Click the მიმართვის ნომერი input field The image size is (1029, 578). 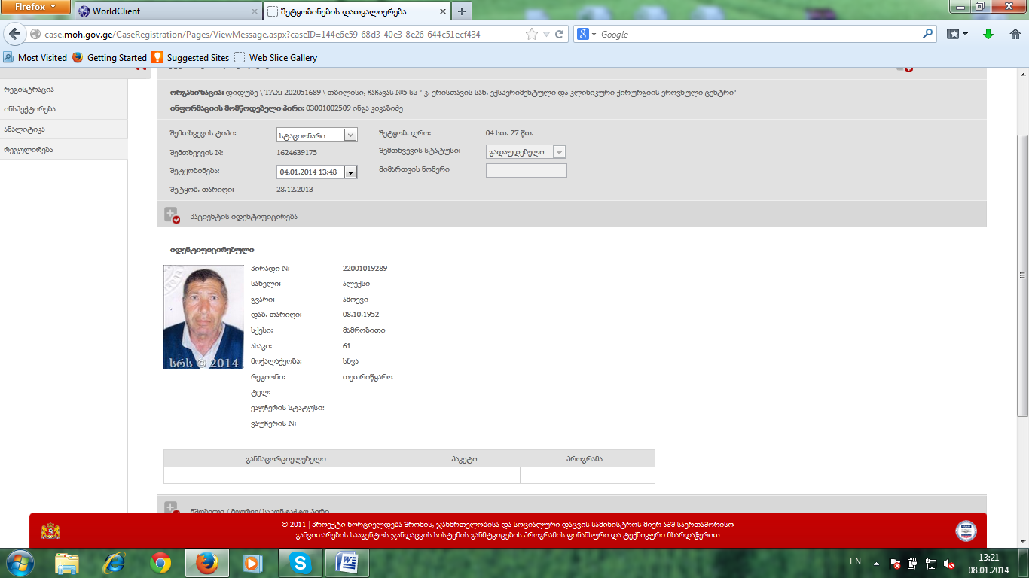[x=526, y=170]
